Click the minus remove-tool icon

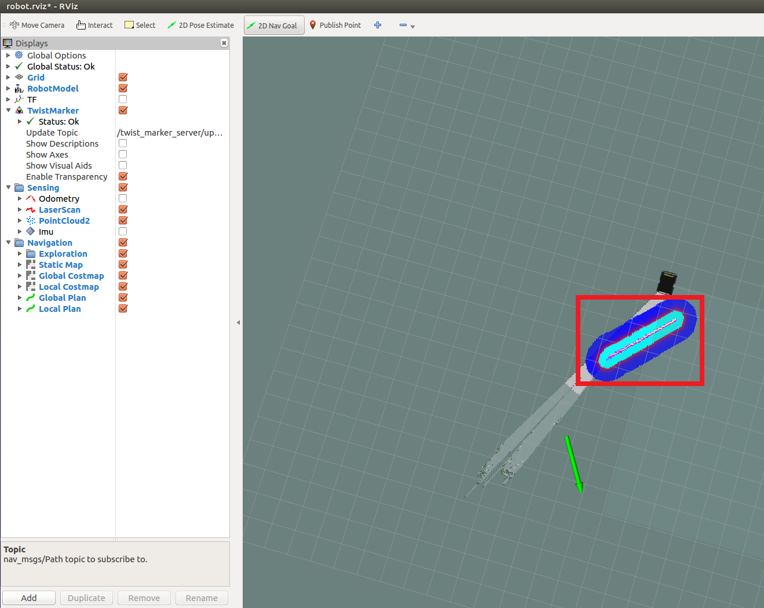pos(403,25)
